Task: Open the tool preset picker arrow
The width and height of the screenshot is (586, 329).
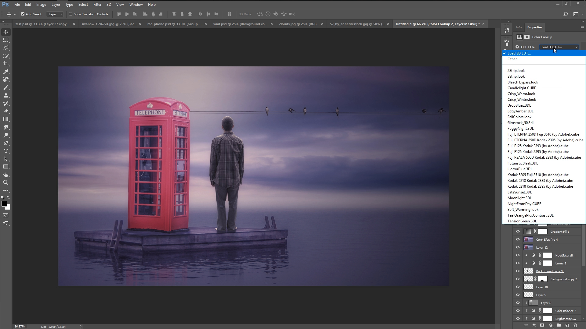Action: tap(15, 14)
